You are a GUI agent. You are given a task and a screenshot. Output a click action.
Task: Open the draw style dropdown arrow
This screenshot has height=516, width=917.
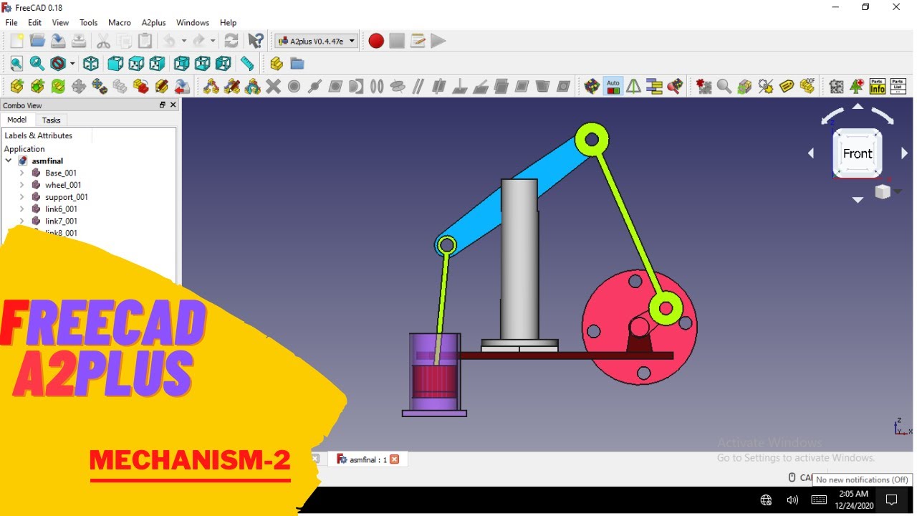[72, 64]
